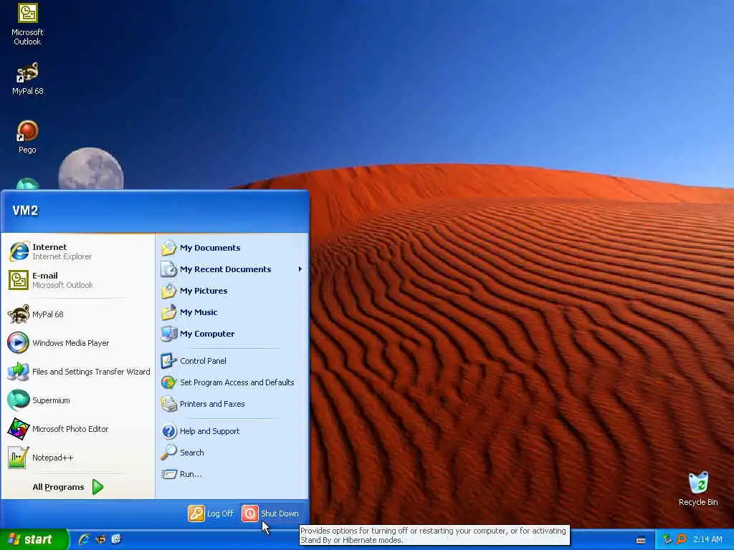Open Set Program Access and Defaults
The image size is (734, 550).
pyautogui.click(x=232, y=382)
